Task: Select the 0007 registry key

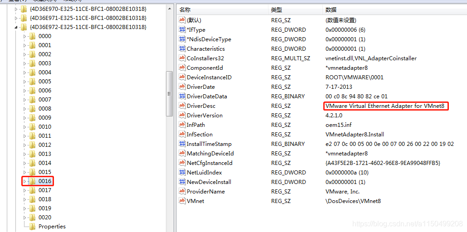Action: click(45, 100)
